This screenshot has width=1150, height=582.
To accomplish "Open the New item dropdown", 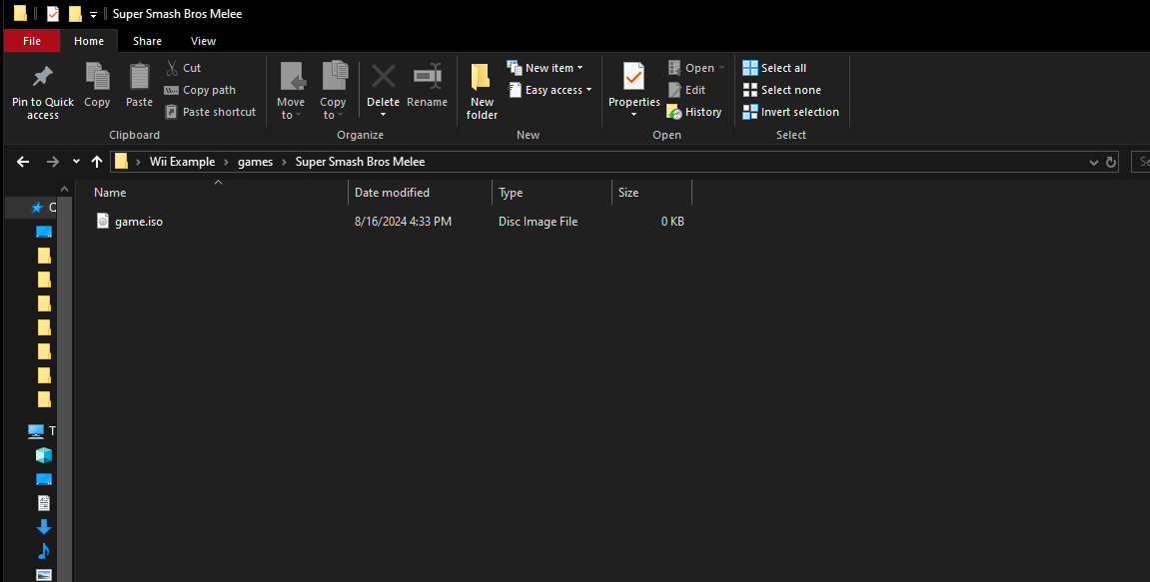I will [545, 68].
